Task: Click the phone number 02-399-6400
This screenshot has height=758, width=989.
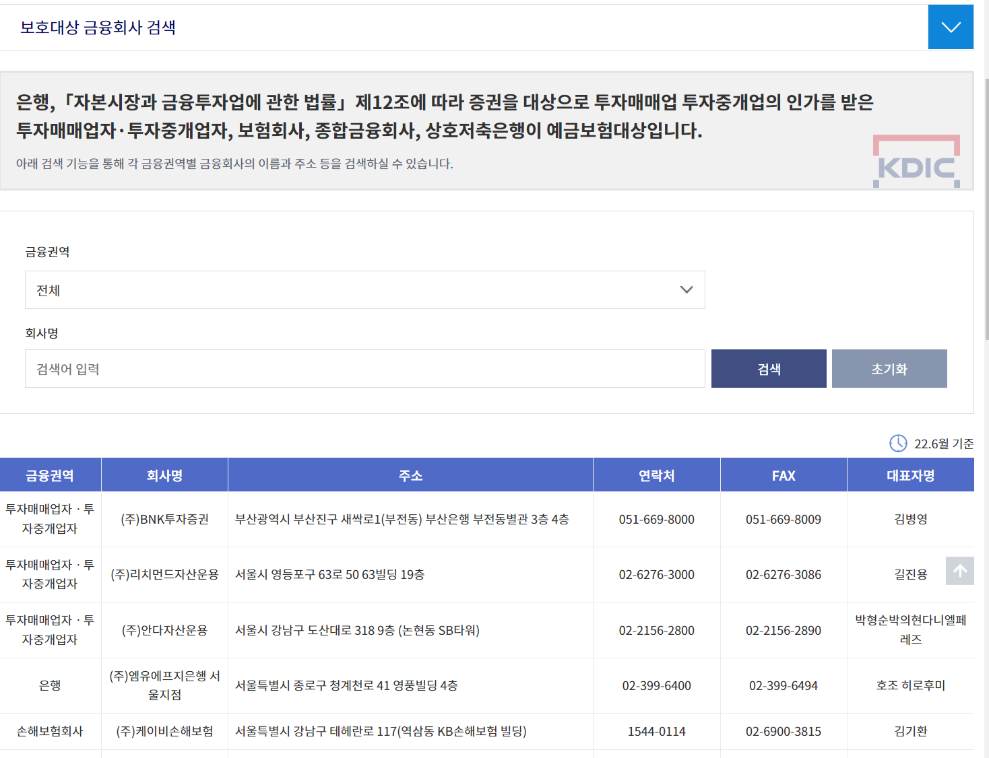Action: 657,685
